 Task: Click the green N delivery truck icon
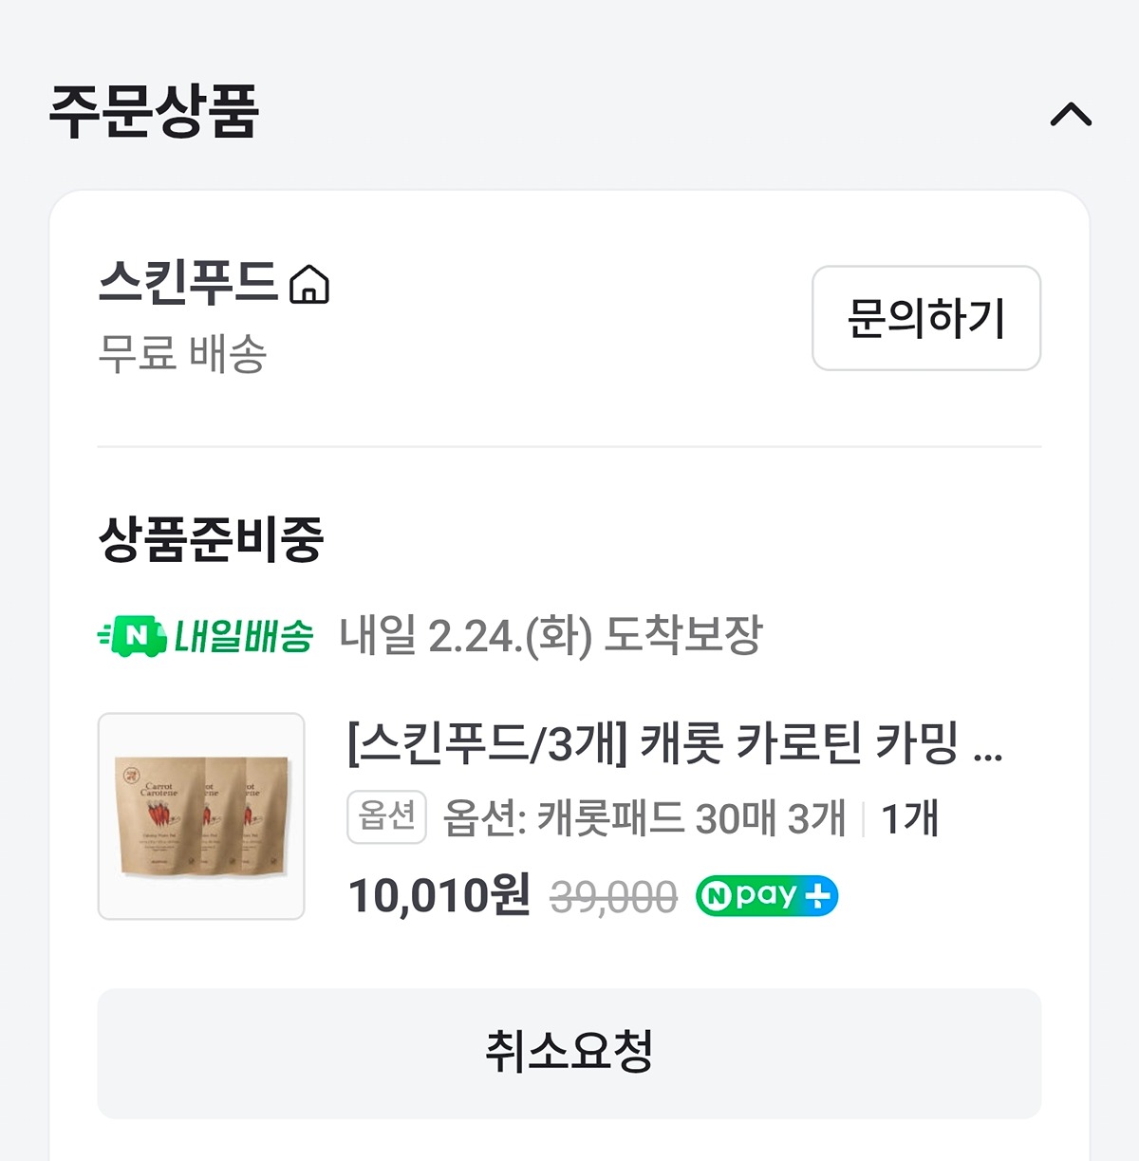tap(132, 636)
